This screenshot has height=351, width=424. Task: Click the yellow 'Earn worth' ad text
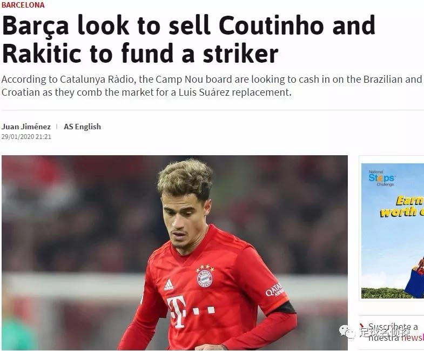pyautogui.click(x=401, y=207)
